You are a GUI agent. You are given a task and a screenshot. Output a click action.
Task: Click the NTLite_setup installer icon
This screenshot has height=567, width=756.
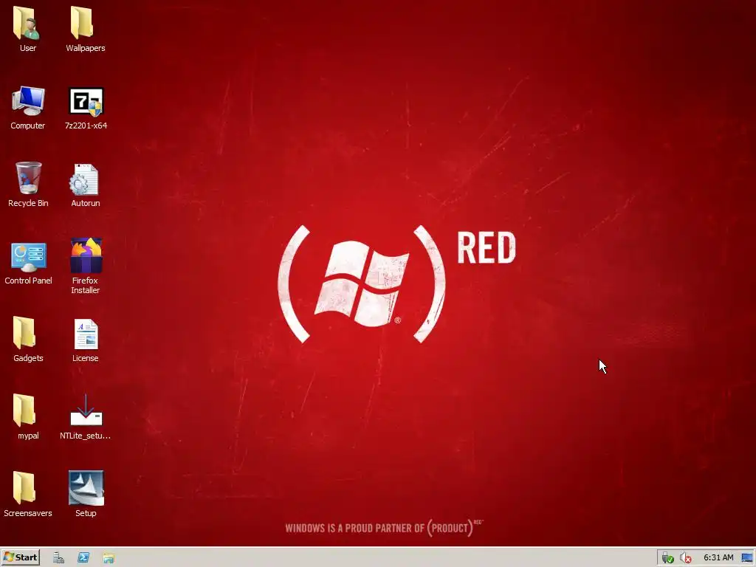pos(86,410)
